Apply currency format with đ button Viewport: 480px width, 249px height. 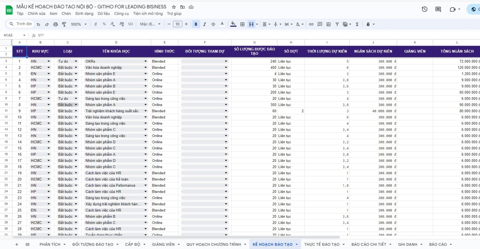(96, 24)
